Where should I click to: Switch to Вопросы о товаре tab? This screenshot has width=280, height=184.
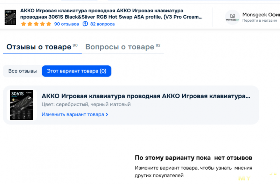point(123,47)
